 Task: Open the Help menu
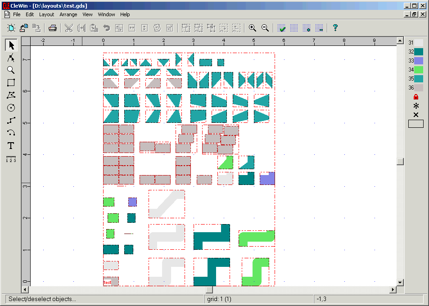(125, 14)
